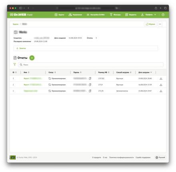Open the Виджеты menu item
The width and height of the screenshot is (176, 172).
[x=131, y=15]
